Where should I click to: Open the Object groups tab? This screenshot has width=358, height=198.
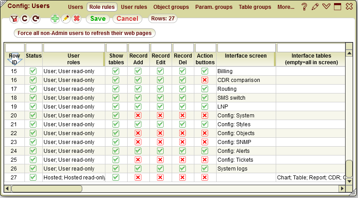[x=171, y=7]
